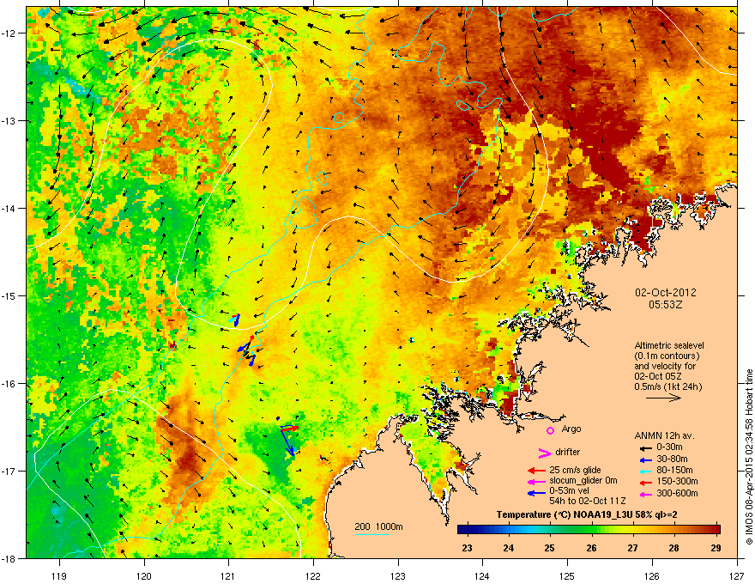Screen dimensions: 755x584
Task: Click the colorbar tick label 27
Action: pyautogui.click(x=632, y=548)
